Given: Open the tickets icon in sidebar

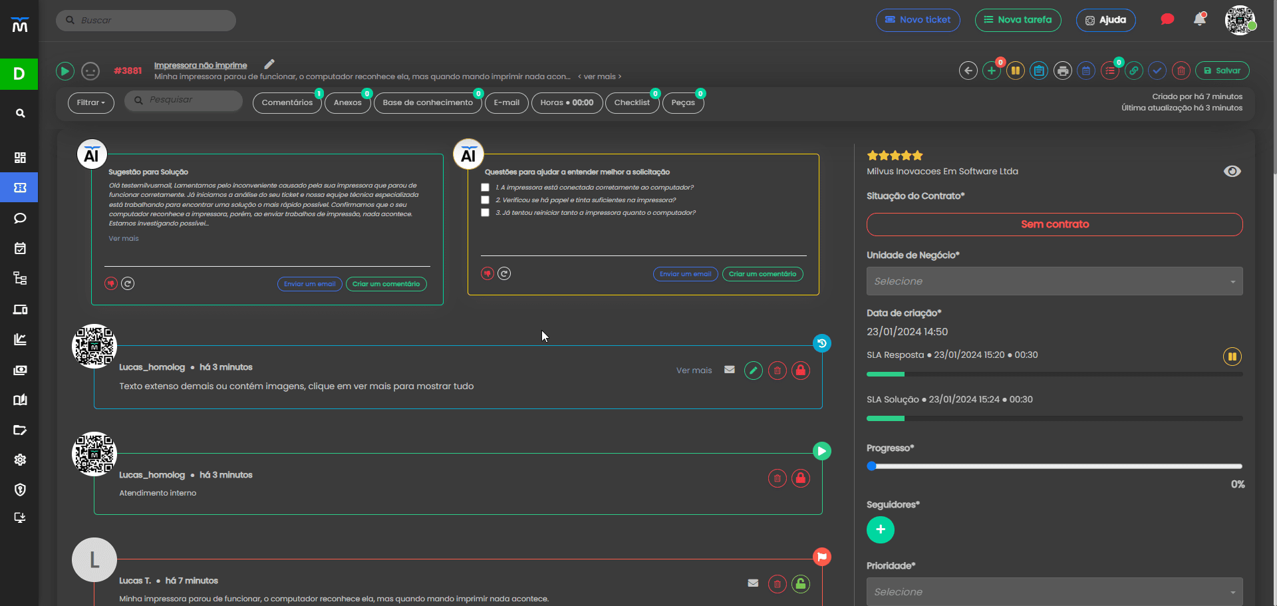Looking at the screenshot, I should [x=20, y=188].
